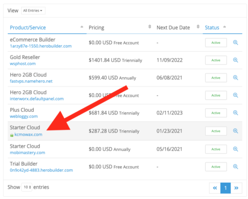
Task: Go to next page with double-right arrows
Action: [236, 188]
